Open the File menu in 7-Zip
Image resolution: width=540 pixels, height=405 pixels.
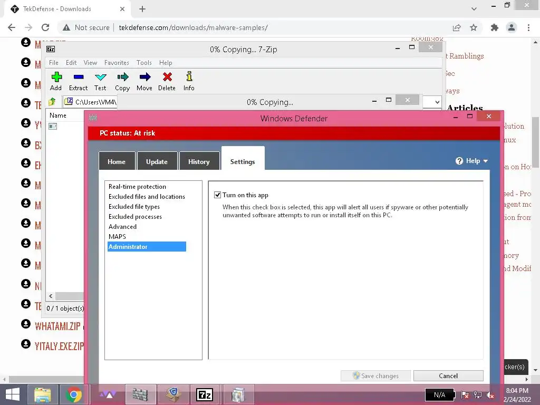(x=54, y=63)
